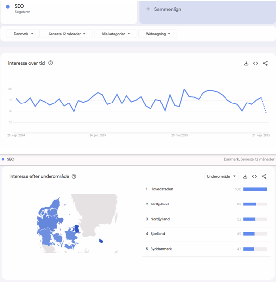The width and height of the screenshot is (276, 282).
Task: Share the Interesse efter underområde card
Action: click(x=264, y=176)
